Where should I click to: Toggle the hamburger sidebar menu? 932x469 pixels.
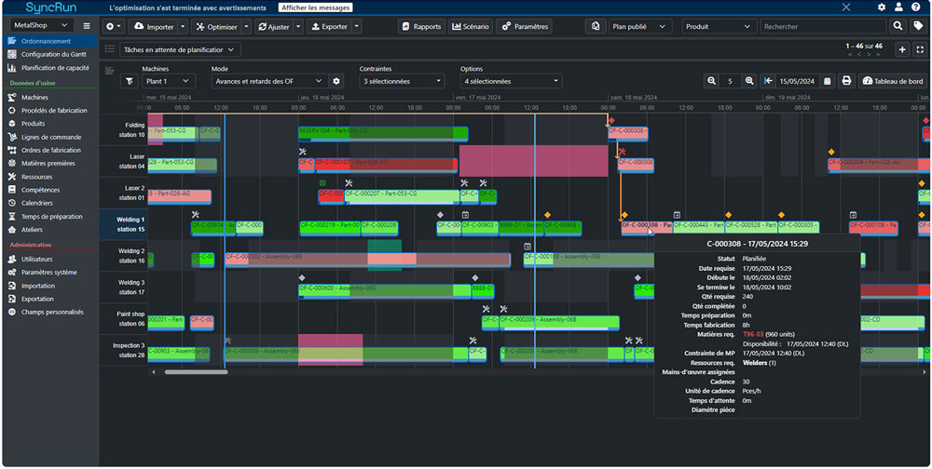point(87,25)
